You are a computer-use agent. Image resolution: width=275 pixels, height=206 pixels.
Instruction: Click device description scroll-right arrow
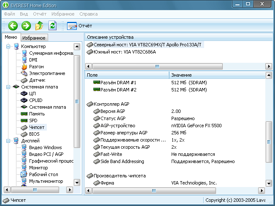coord(269,67)
